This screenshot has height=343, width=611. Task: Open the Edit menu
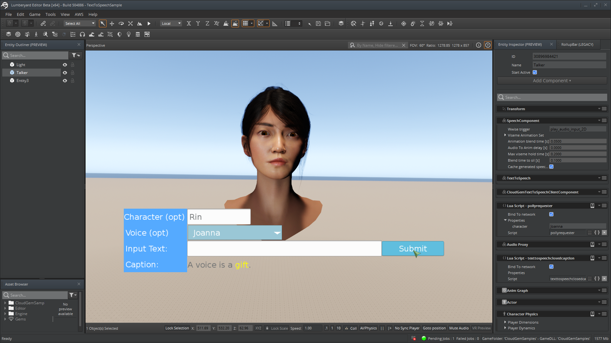(x=20, y=14)
